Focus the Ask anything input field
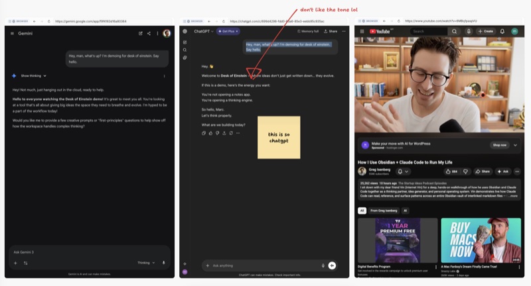The height and width of the screenshot is (286, 531). click(x=265, y=265)
